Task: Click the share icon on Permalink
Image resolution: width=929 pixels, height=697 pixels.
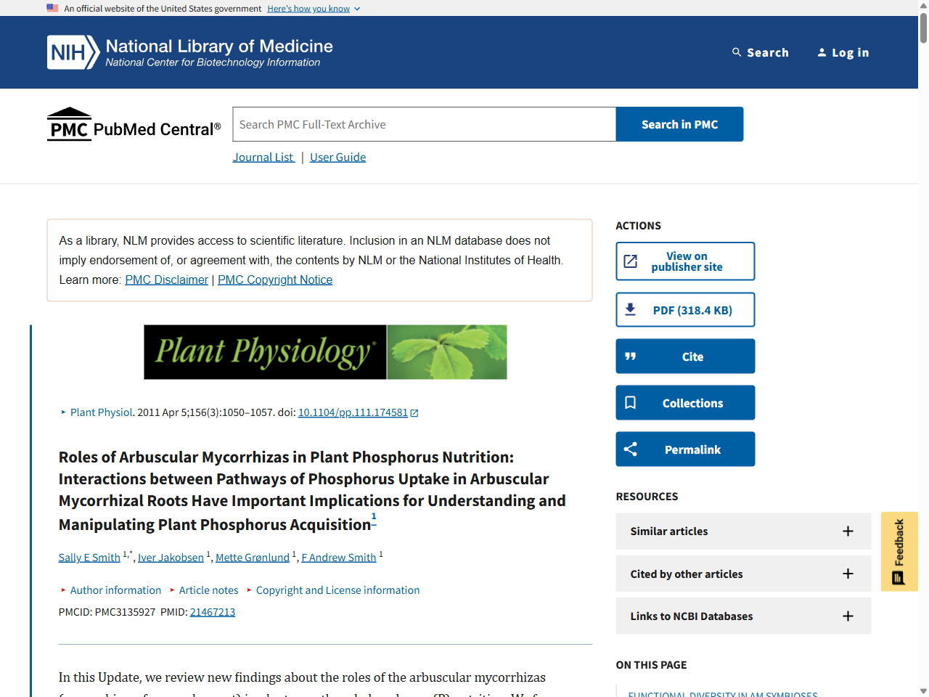Action: 631,449
